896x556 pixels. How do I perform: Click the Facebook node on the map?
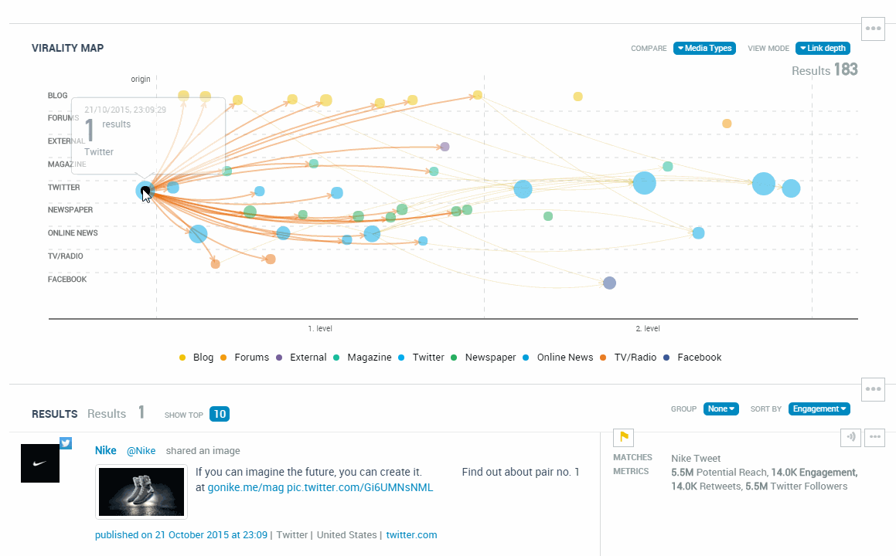609,283
